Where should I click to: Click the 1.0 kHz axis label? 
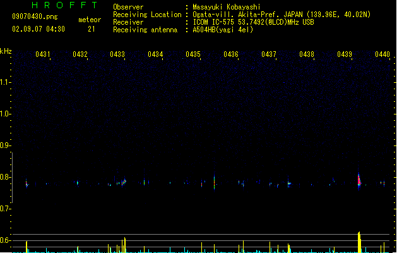(x=5, y=114)
